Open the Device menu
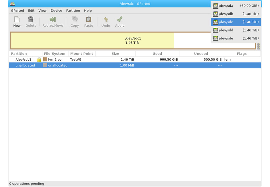 [x=56, y=10]
